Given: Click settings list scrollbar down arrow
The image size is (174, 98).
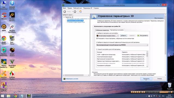Looking at the screenshot, I should pos(147,66).
